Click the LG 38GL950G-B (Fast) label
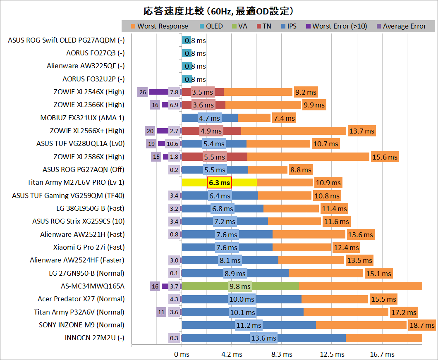 90,208
